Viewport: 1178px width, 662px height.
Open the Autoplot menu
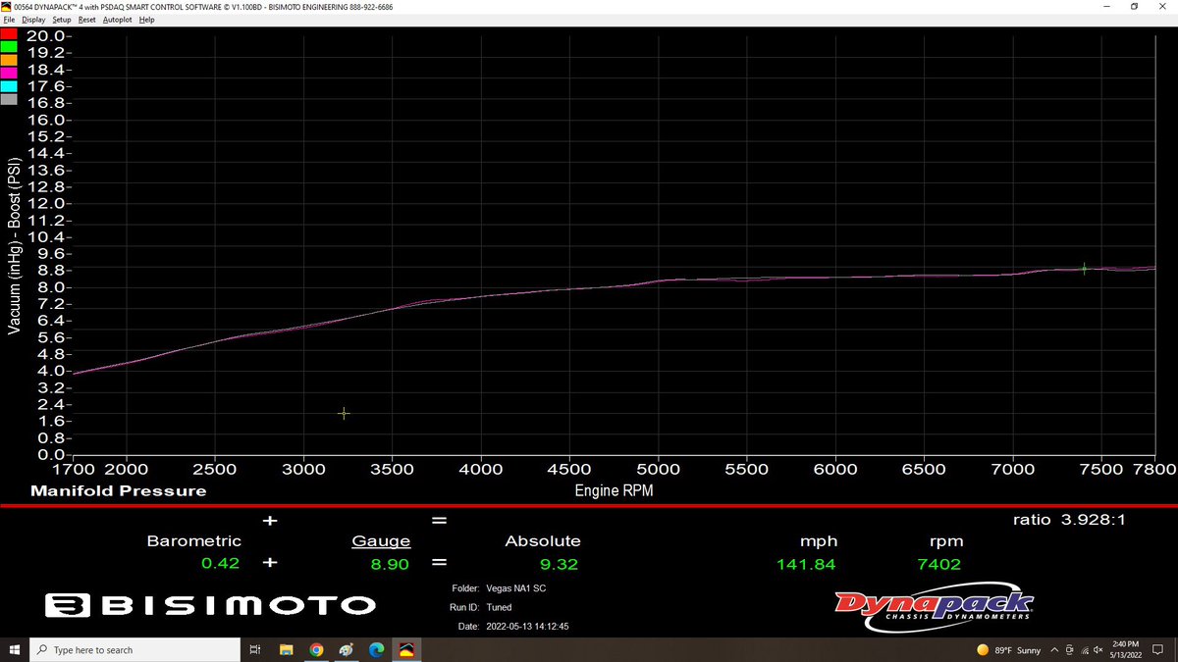[x=118, y=20]
